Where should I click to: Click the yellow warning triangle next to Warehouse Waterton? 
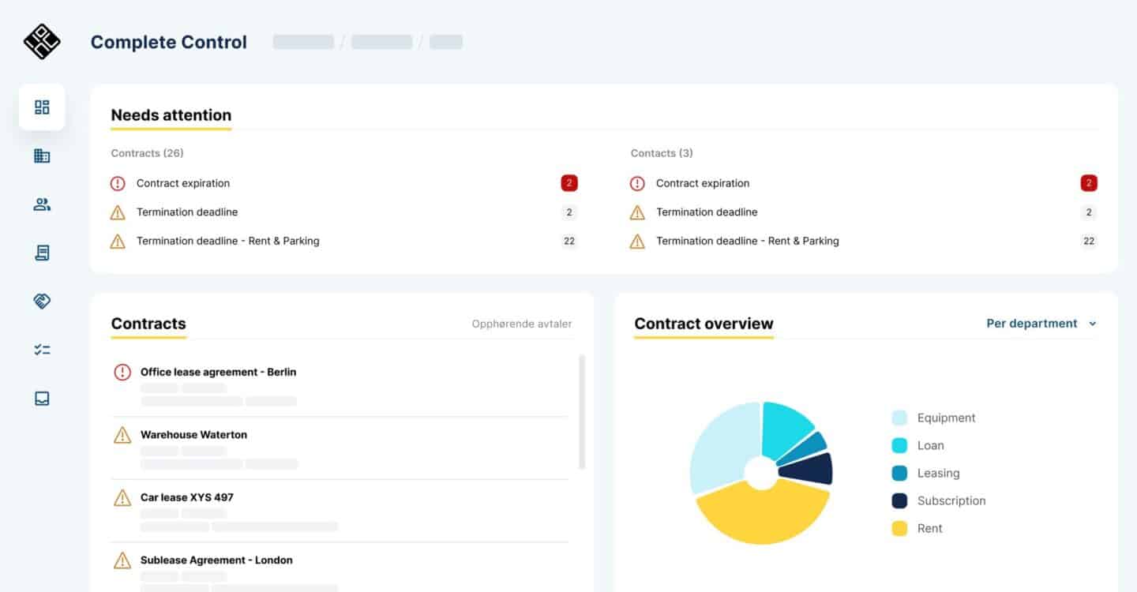pyautogui.click(x=122, y=434)
